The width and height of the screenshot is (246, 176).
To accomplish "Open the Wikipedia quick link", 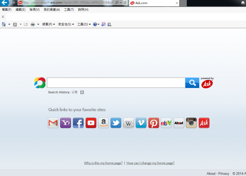I will click(128, 123).
